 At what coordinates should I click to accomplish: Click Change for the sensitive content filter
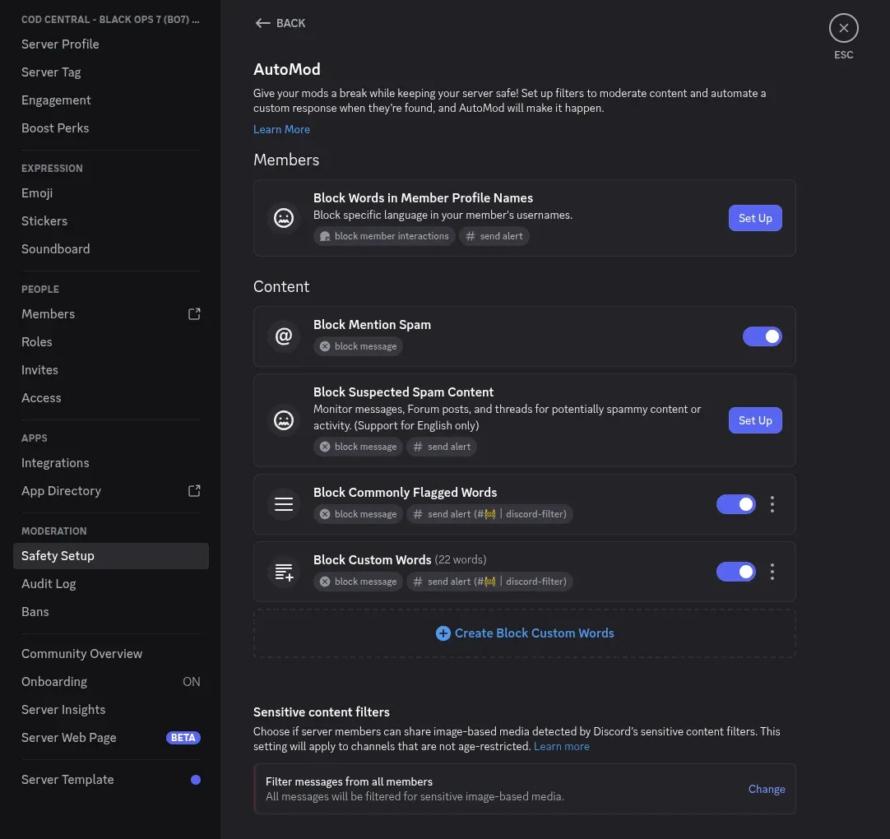tap(766, 789)
